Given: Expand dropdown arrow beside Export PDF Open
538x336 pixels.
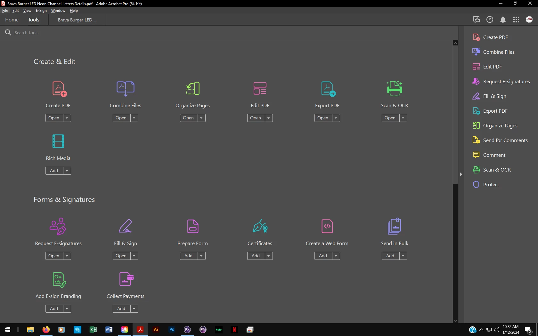Looking at the screenshot, I should pyautogui.click(x=336, y=118).
